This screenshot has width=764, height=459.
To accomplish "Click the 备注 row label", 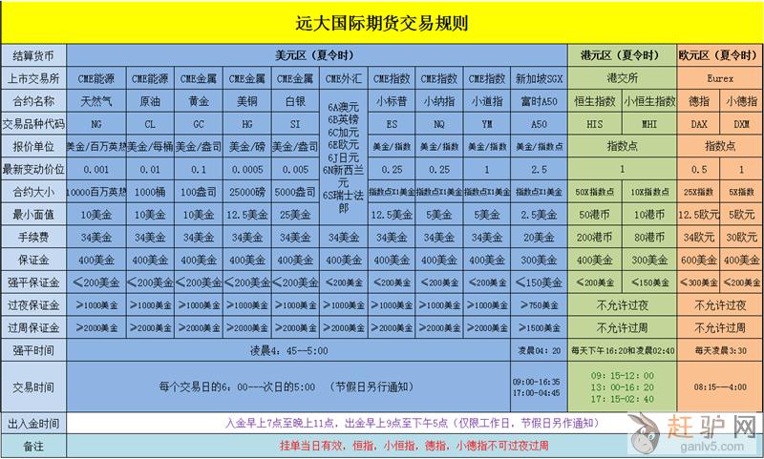I will (x=33, y=446).
